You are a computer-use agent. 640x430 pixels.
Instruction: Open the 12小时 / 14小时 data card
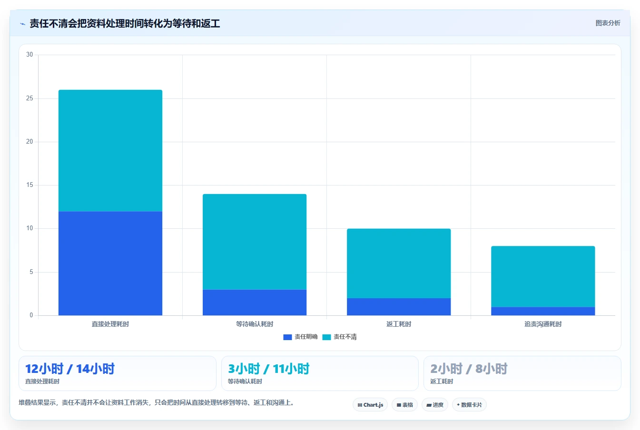coord(118,373)
